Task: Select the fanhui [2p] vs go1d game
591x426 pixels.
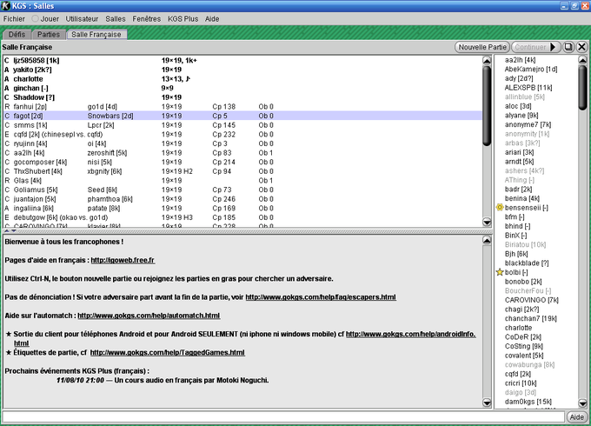Action: click(242, 107)
